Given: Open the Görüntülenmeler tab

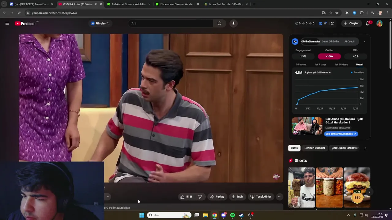Looking at the screenshot, I should (311, 42).
